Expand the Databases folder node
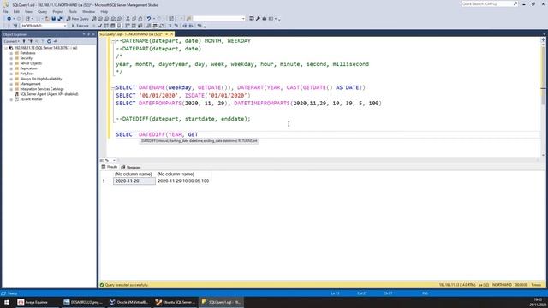 point(11,53)
